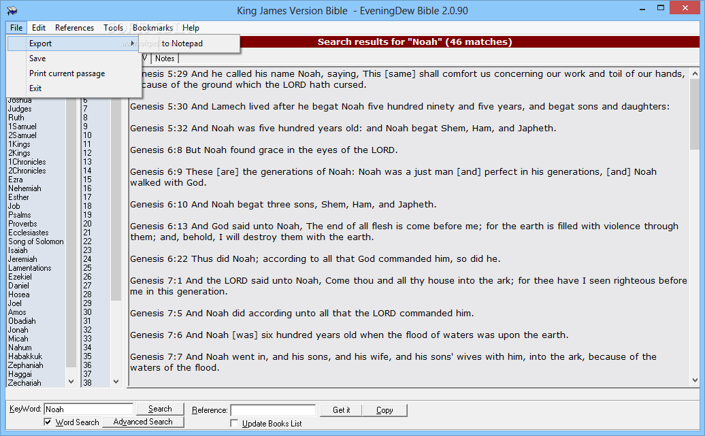The image size is (705, 436).
Task: Select Nehemiah in the books list
Action: (24, 188)
